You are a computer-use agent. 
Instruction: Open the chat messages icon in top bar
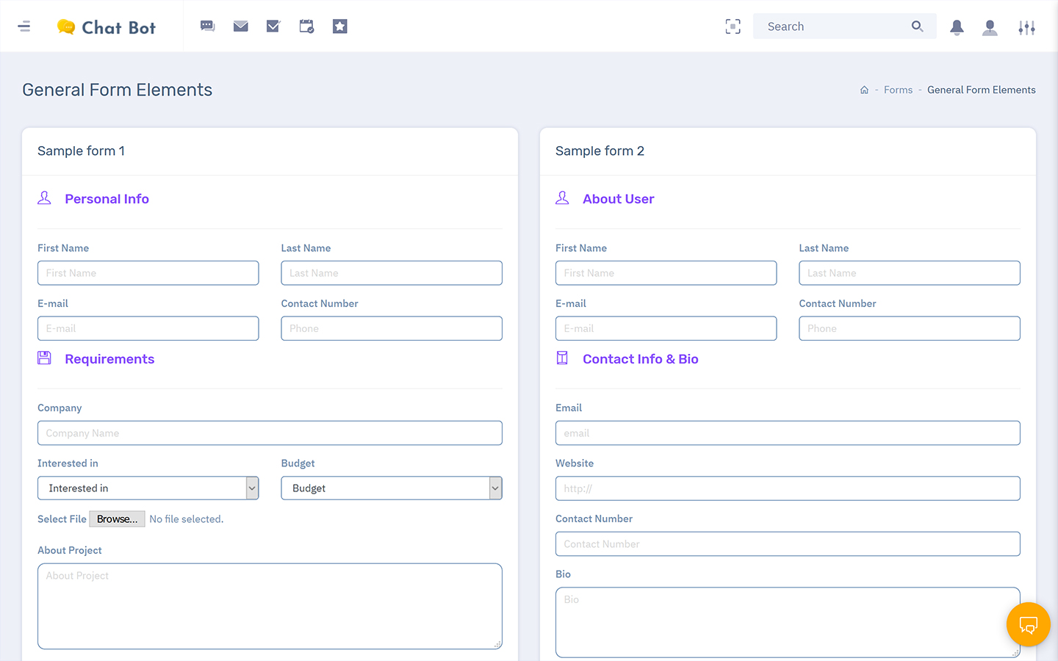pyautogui.click(x=207, y=26)
